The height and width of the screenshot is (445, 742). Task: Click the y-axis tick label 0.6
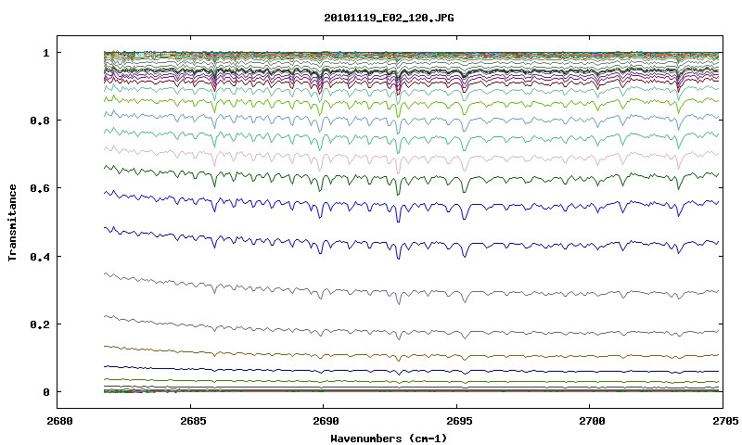(40, 189)
